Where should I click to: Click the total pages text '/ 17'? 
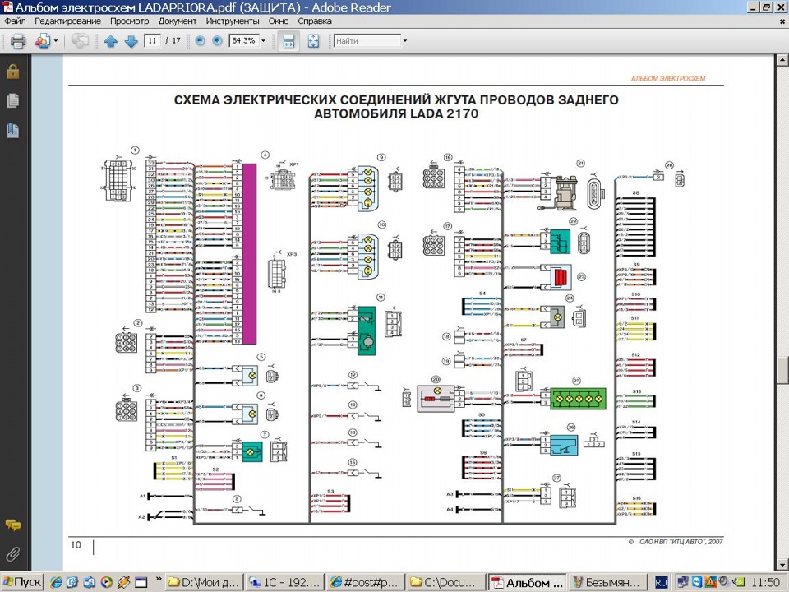click(174, 41)
